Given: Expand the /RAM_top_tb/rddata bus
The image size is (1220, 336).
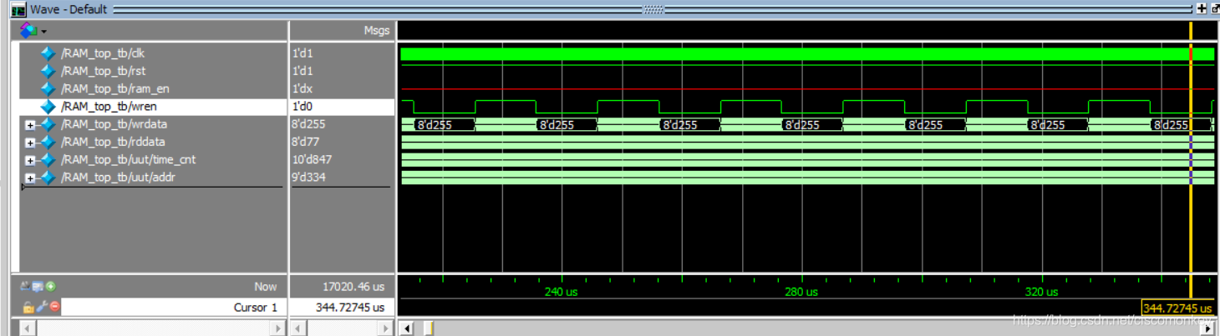Looking at the screenshot, I should click(30, 143).
